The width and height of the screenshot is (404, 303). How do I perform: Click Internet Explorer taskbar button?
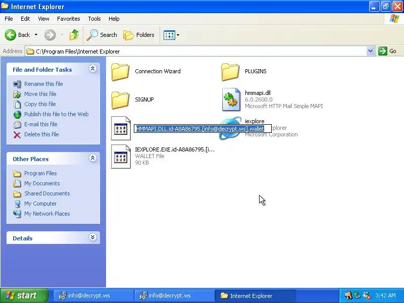coord(255,295)
